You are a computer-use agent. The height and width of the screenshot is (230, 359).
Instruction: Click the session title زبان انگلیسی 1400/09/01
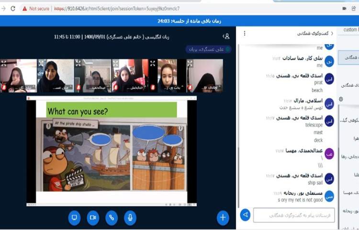coord(112,36)
